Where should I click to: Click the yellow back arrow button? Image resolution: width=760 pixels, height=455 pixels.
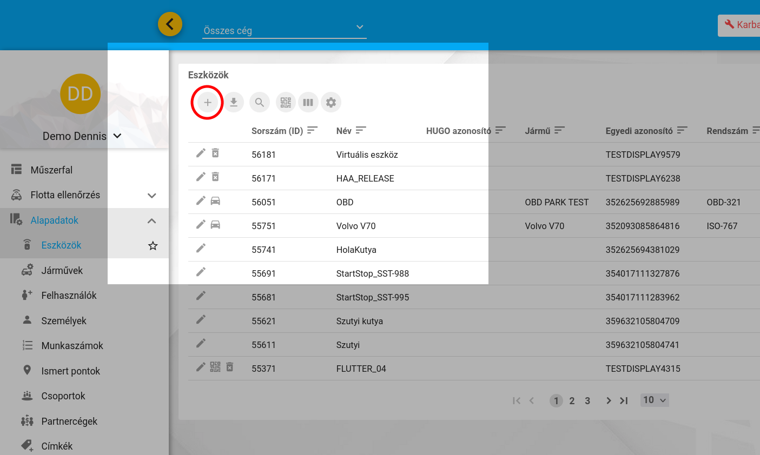click(x=170, y=24)
